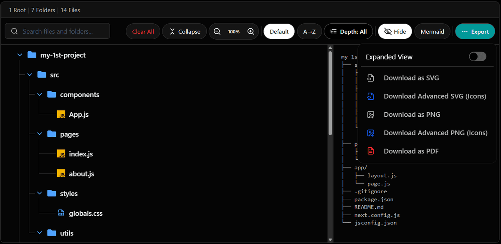This screenshot has height=244, width=501.
Task: Select the App.js file name
Action: 79,115
